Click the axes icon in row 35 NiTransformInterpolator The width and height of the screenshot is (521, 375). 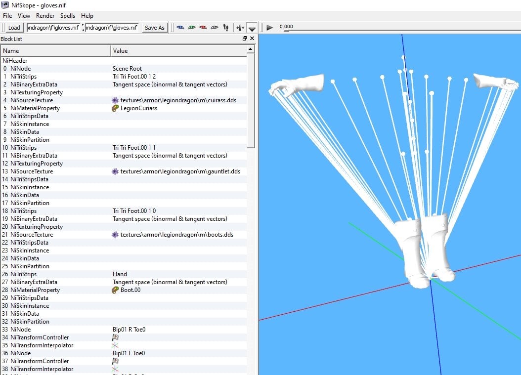(x=115, y=345)
